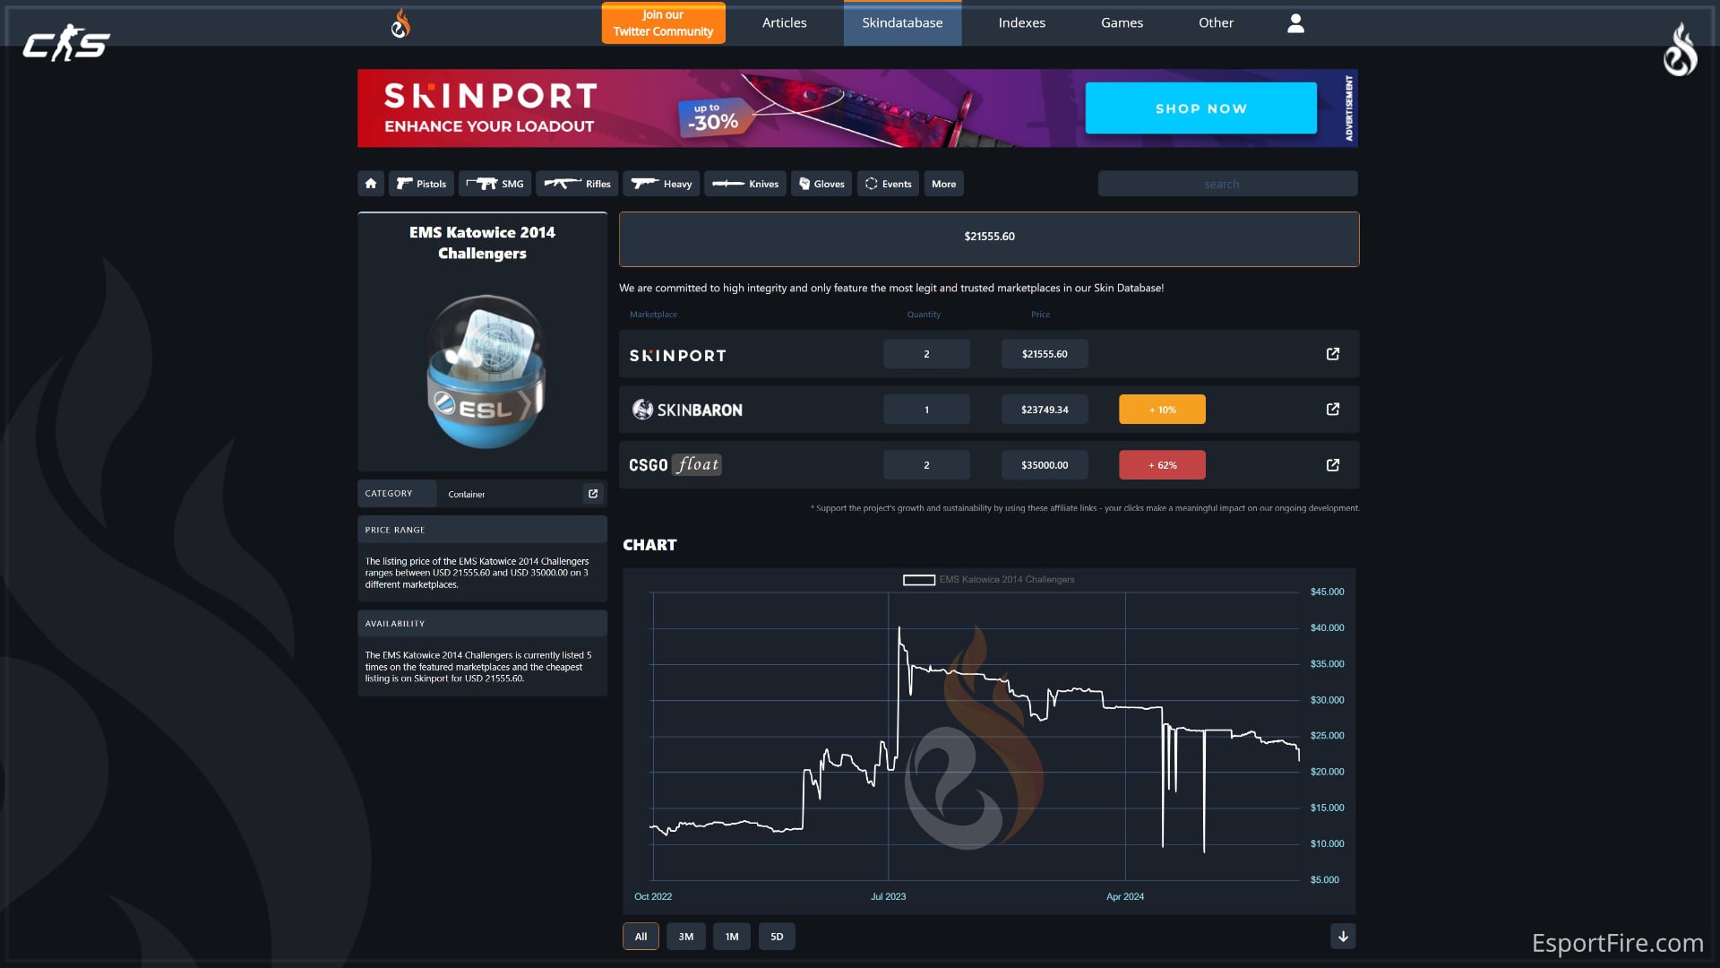Open Skinport listing external link icon
The image size is (1720, 968).
(x=1333, y=354)
